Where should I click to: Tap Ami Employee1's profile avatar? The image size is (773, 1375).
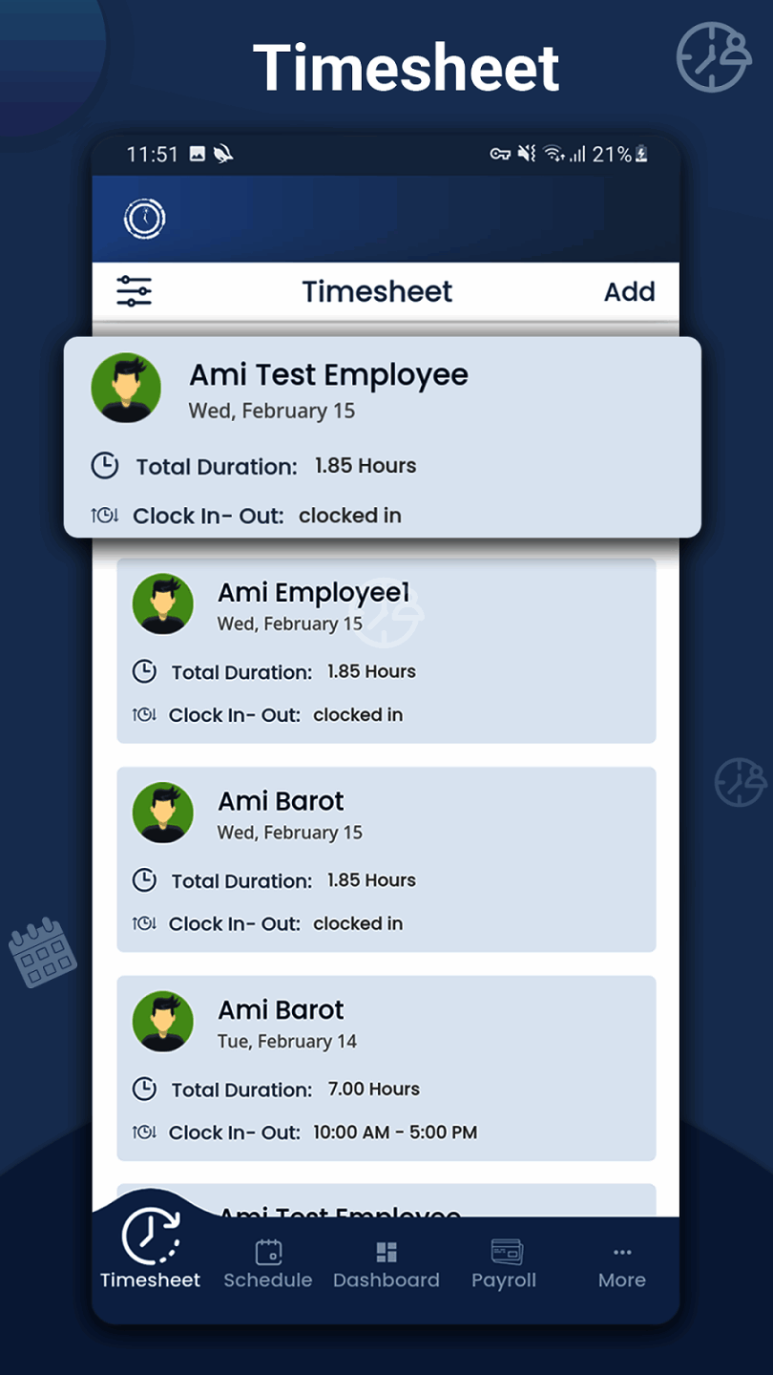163,603
